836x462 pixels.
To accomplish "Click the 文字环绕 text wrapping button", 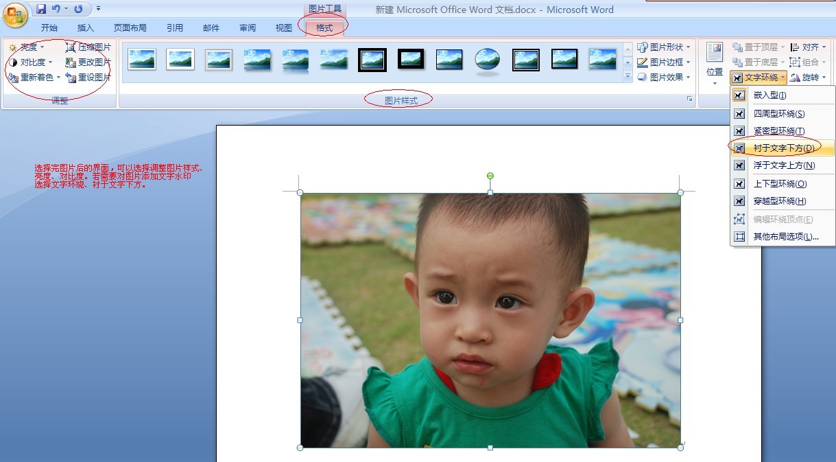I will tap(759, 78).
